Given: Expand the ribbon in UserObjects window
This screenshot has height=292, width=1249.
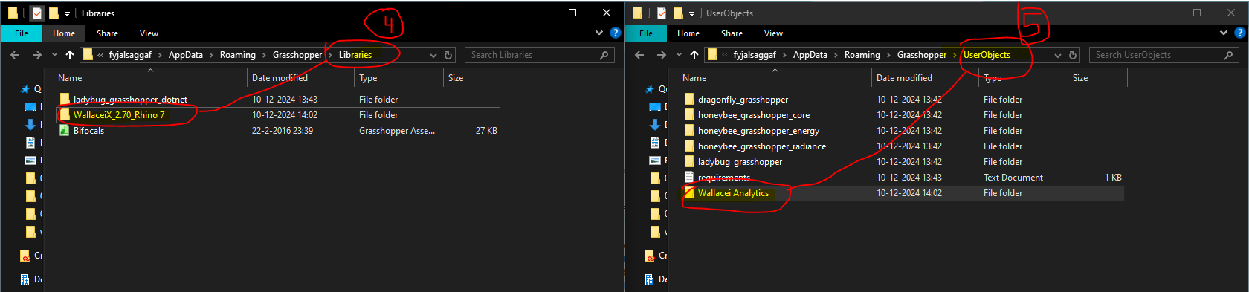Looking at the screenshot, I should (1224, 33).
